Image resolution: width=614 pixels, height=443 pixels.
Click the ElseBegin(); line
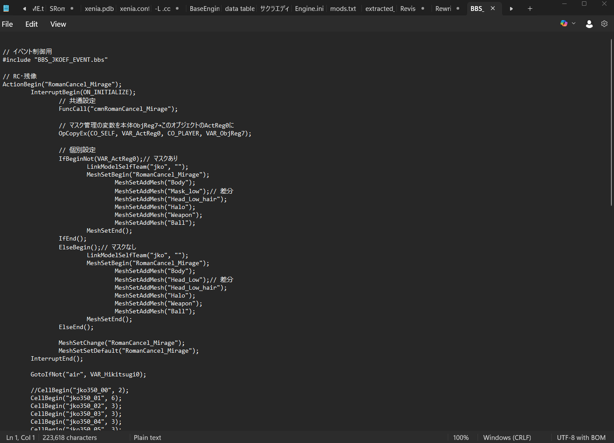click(x=97, y=247)
